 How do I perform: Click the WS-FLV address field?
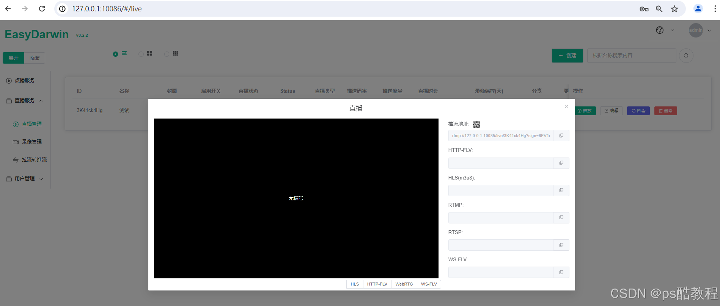point(501,272)
